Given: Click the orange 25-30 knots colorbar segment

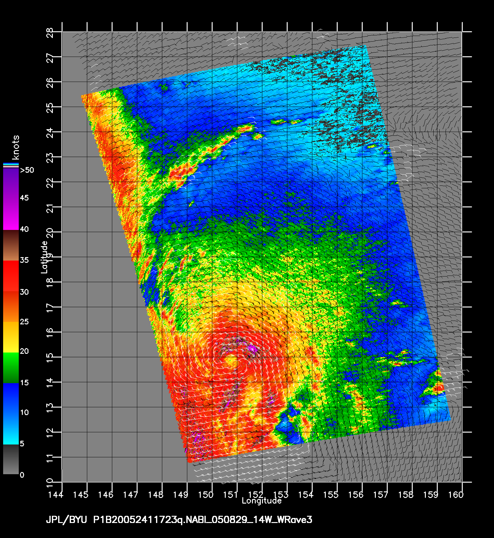Looking at the screenshot, I should click(x=11, y=307).
